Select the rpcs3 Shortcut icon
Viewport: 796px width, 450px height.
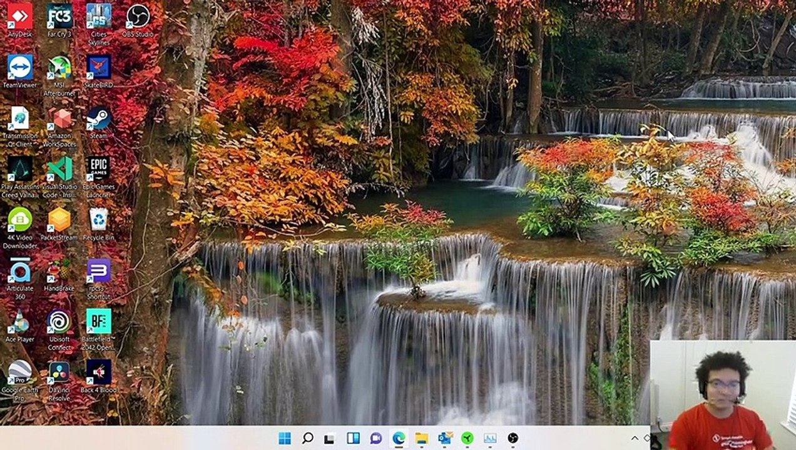(x=99, y=279)
